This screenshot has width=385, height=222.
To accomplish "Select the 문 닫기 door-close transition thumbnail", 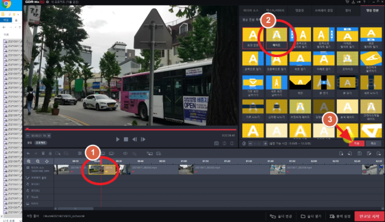I will click(348, 85).
